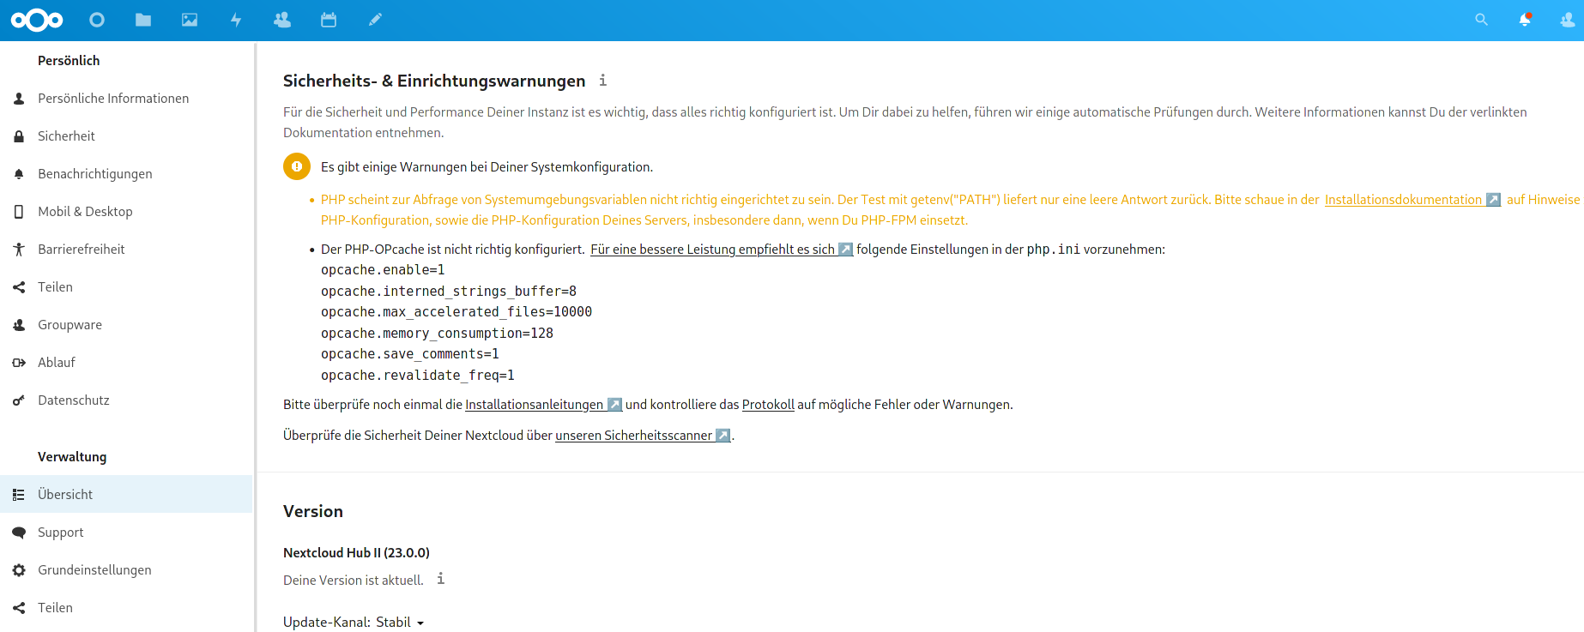Open the Calendar app icon

(x=329, y=20)
